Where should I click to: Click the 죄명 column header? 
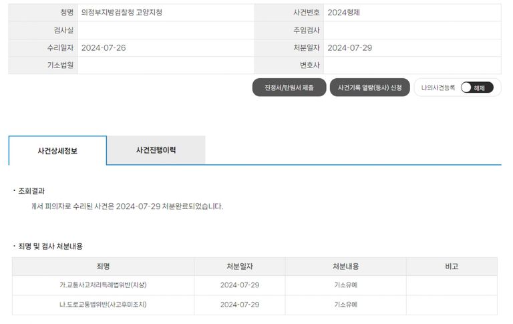point(103,267)
